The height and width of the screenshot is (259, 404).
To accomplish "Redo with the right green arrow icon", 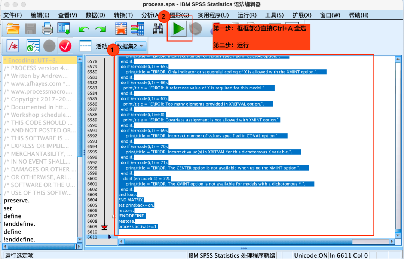I will click(101, 29).
